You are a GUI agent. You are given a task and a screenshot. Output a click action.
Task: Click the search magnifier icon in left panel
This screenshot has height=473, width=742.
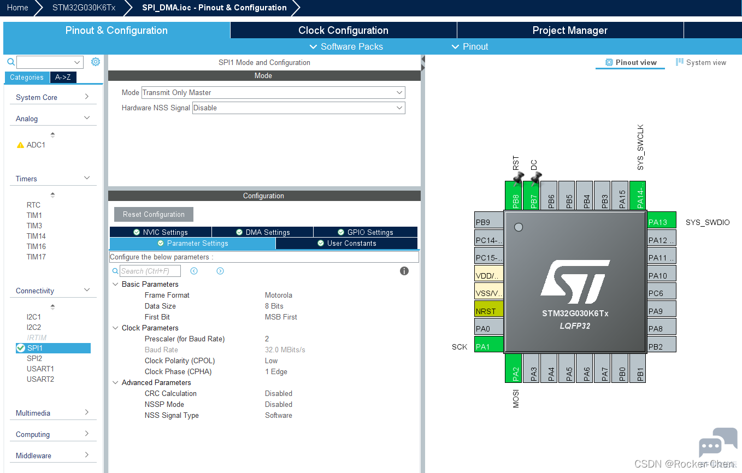coord(11,62)
